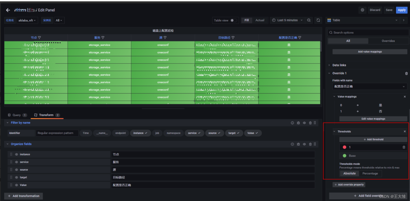Open 实例名 All dropdown
Screen dimensions: 410x201
(x=59, y=20)
